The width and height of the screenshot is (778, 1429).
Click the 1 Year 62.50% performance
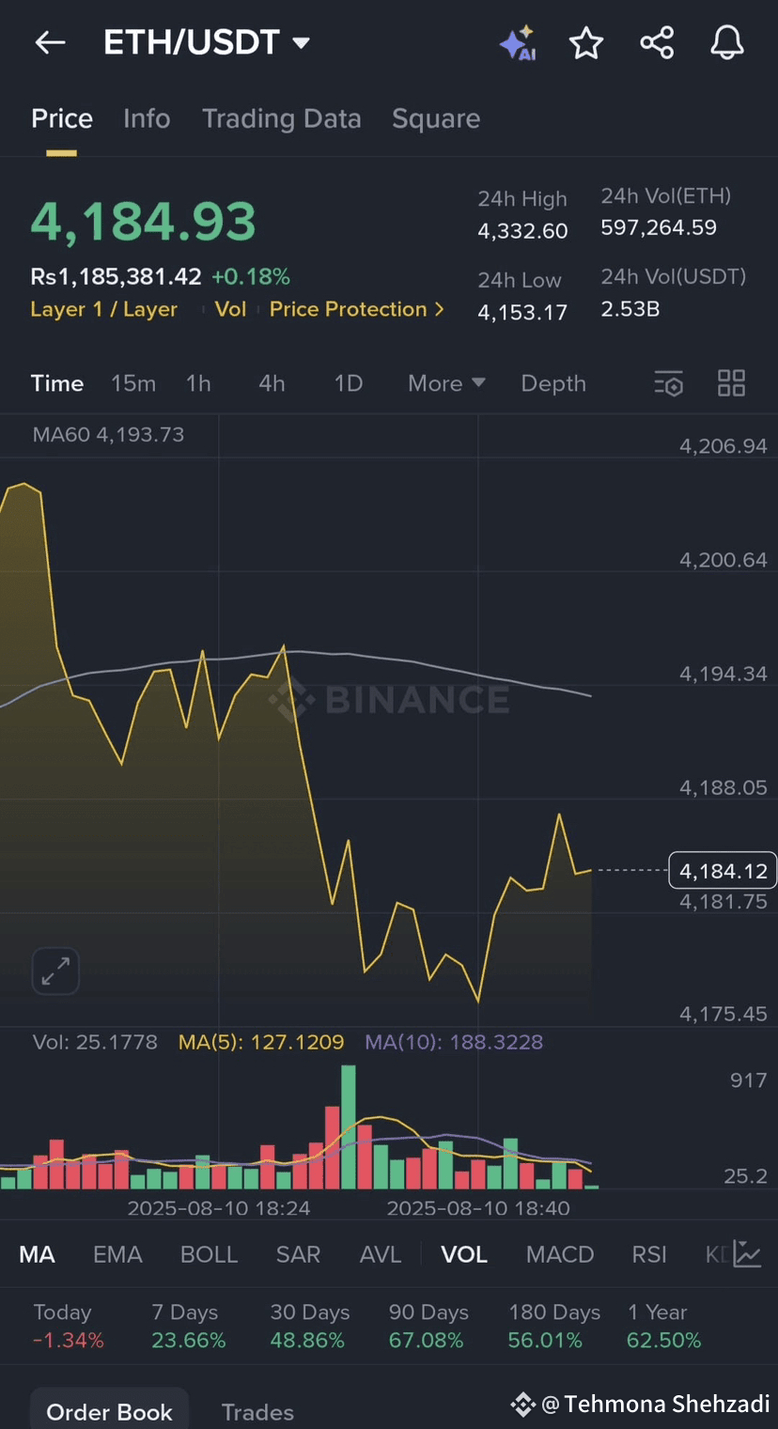tap(663, 1327)
